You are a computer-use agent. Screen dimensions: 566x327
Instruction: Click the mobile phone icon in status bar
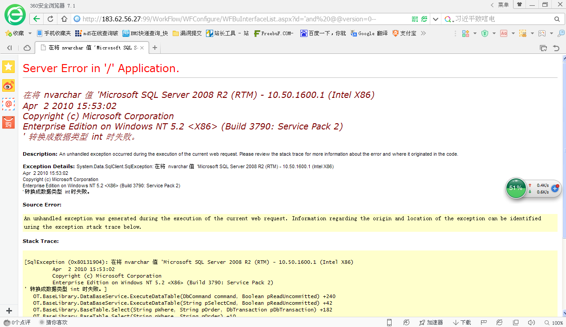click(389, 322)
